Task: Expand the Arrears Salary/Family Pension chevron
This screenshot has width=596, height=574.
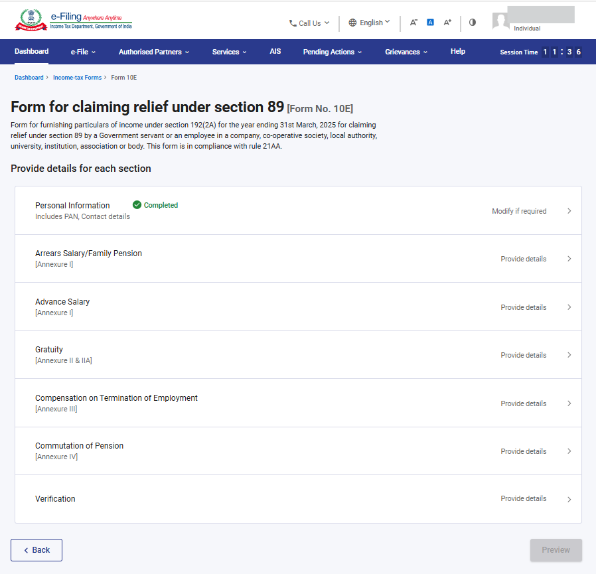Action: pyautogui.click(x=569, y=259)
